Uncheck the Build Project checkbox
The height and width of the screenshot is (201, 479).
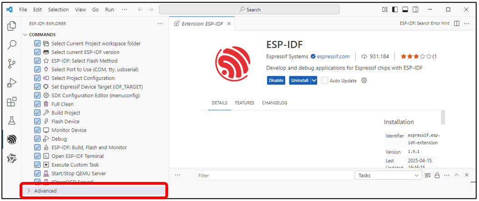point(38,113)
